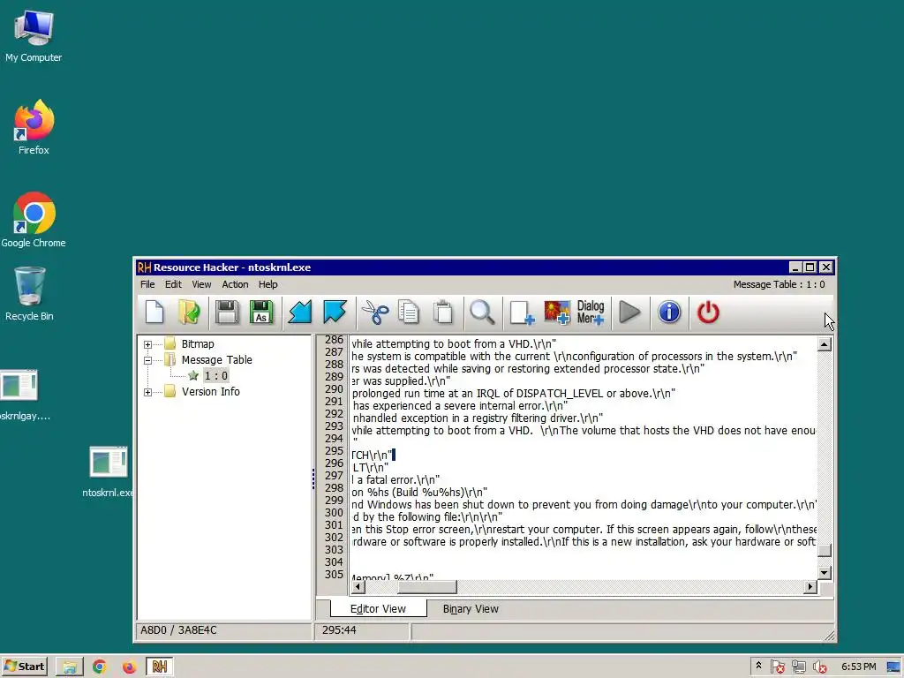Viewport: 904px width, 678px height.
Task: Open the File menu
Action: [147, 284]
